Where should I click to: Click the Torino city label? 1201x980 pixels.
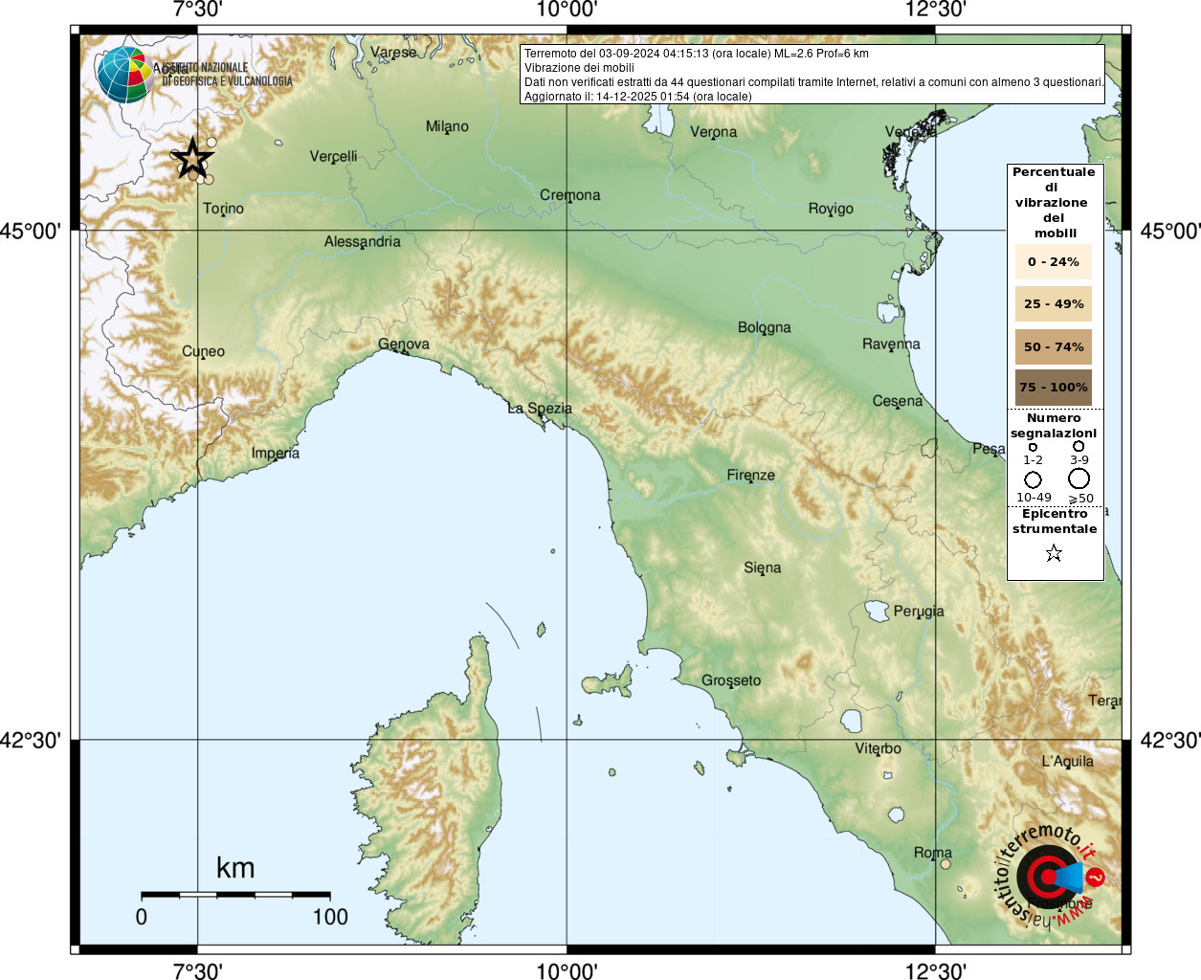[223, 209]
